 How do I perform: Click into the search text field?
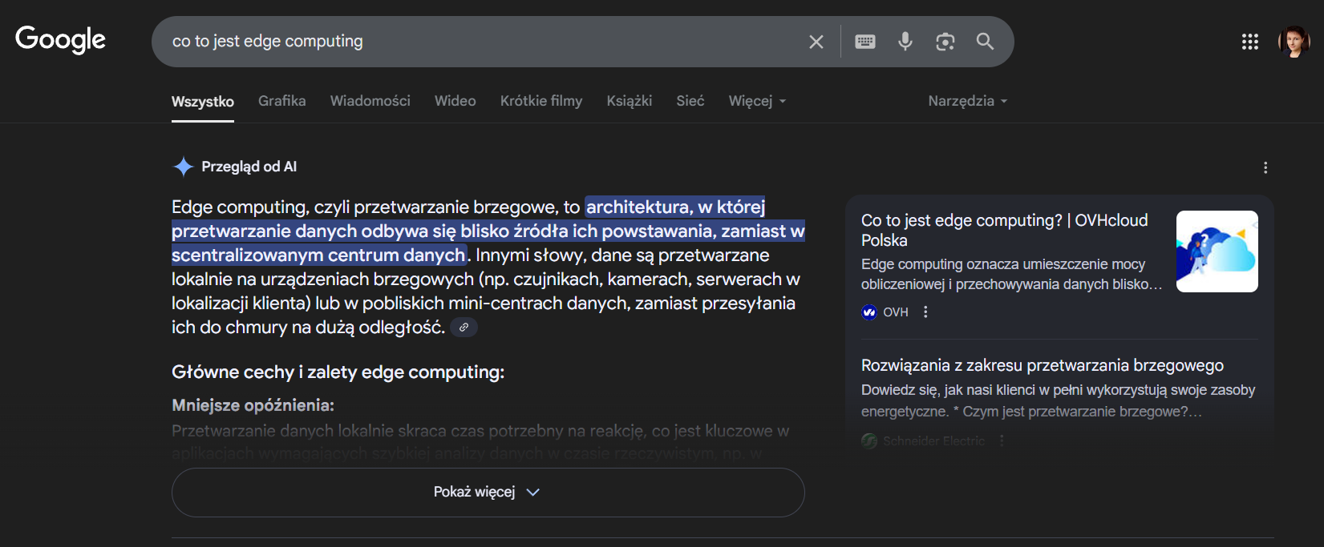(x=481, y=42)
